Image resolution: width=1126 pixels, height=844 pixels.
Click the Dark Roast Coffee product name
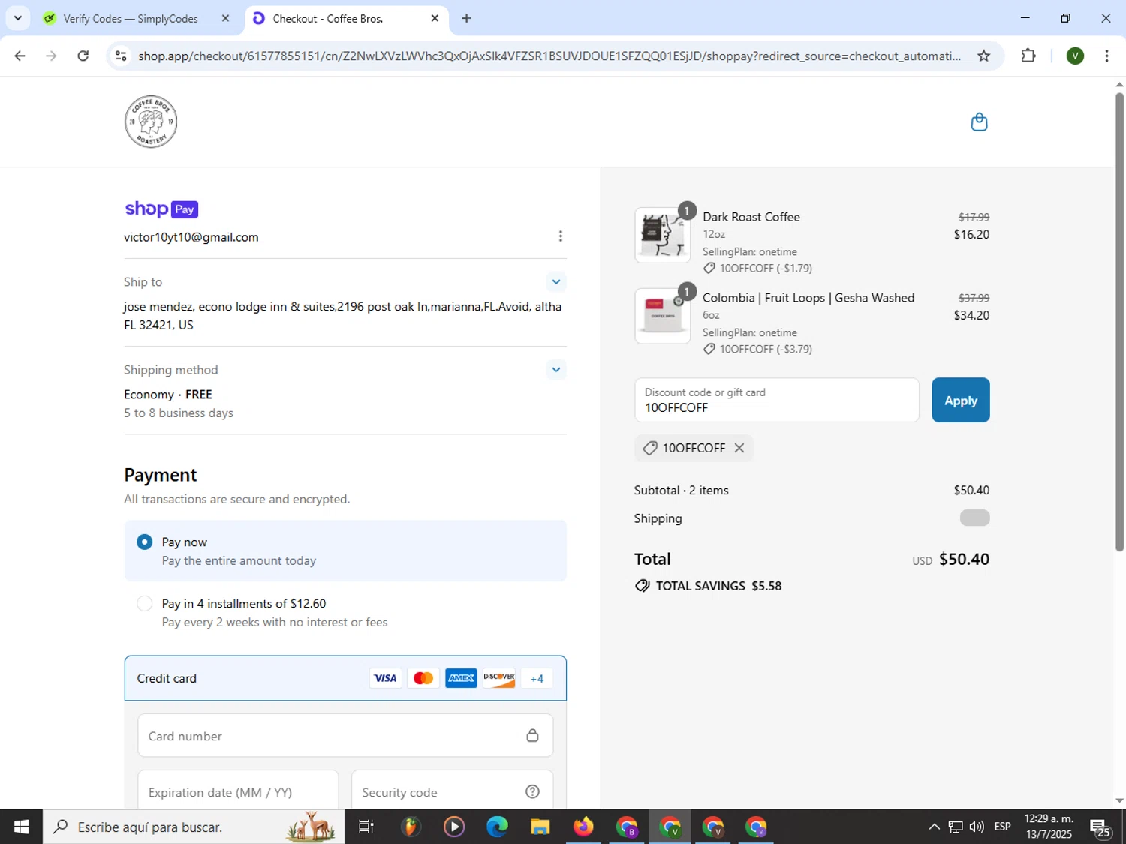pyautogui.click(x=751, y=217)
